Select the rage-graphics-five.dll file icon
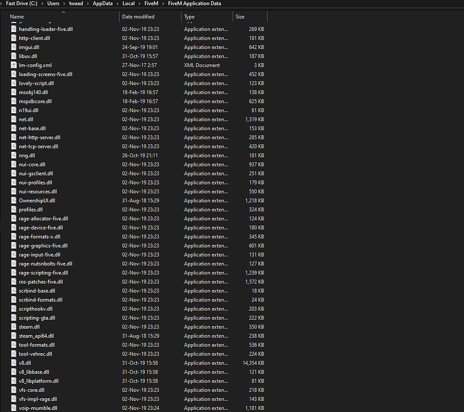Viewport: 464px width, 412px height. (x=13, y=245)
